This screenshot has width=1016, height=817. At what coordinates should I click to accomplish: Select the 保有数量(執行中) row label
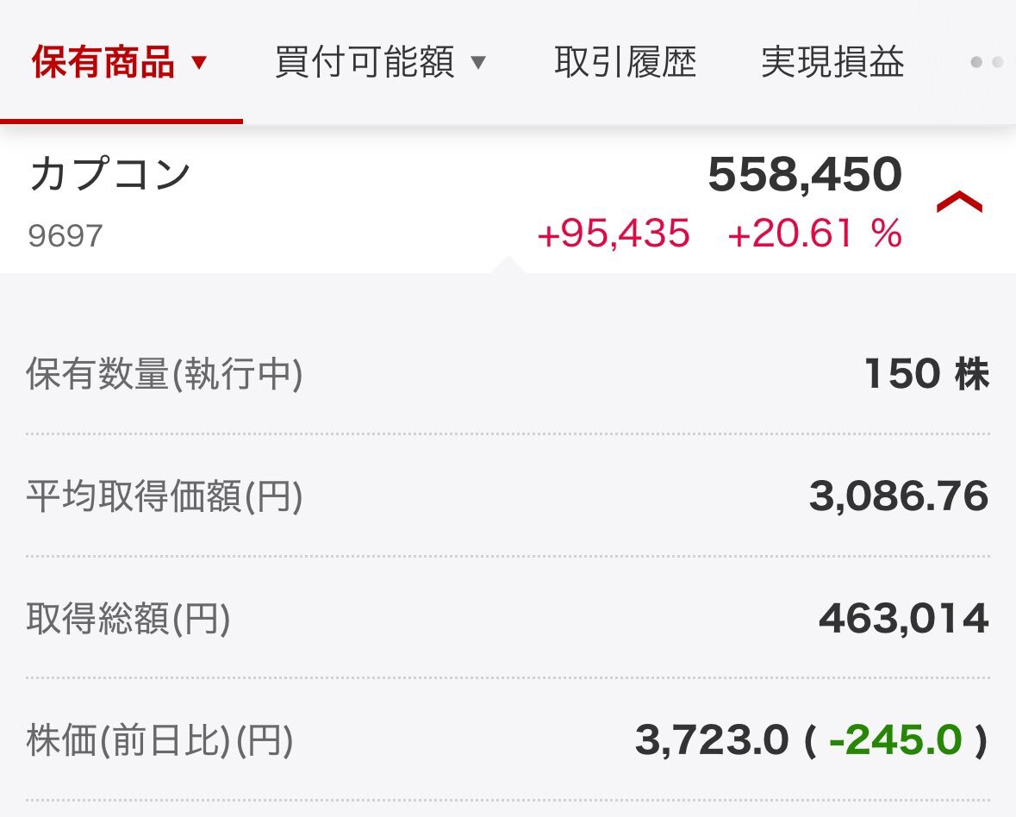click(x=165, y=374)
